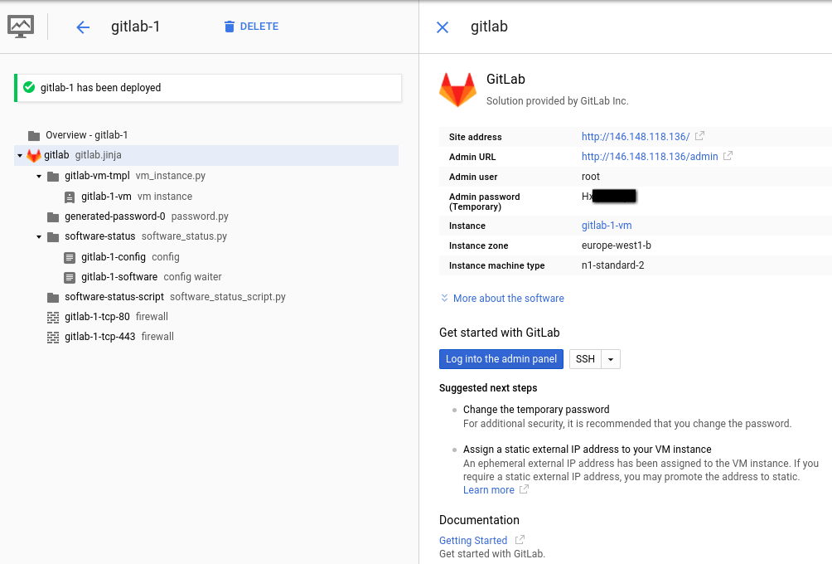The width and height of the screenshot is (832, 564).
Task: Collapse the gitlab gitlab.jinja tree node
Action: click(20, 156)
